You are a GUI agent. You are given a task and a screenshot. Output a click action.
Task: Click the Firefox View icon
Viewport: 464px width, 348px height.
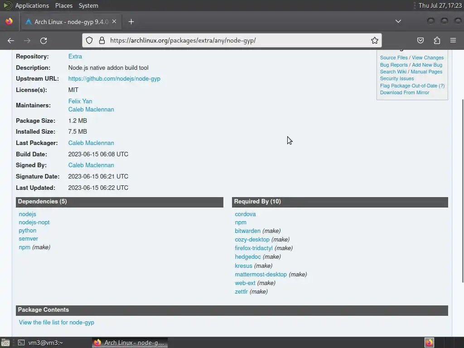coord(9,21)
